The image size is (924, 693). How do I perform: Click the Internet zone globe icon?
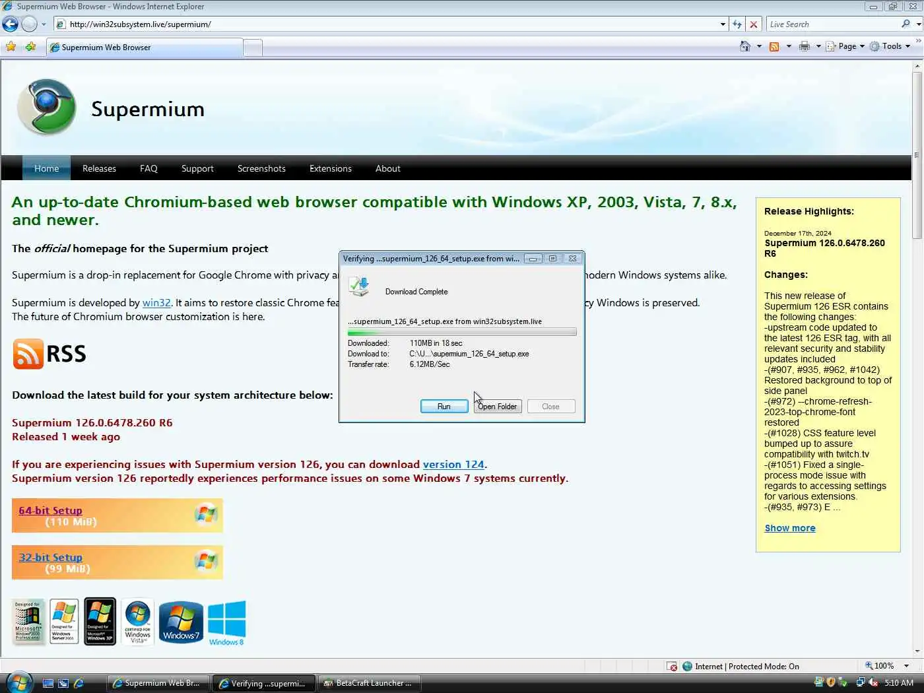tap(688, 667)
